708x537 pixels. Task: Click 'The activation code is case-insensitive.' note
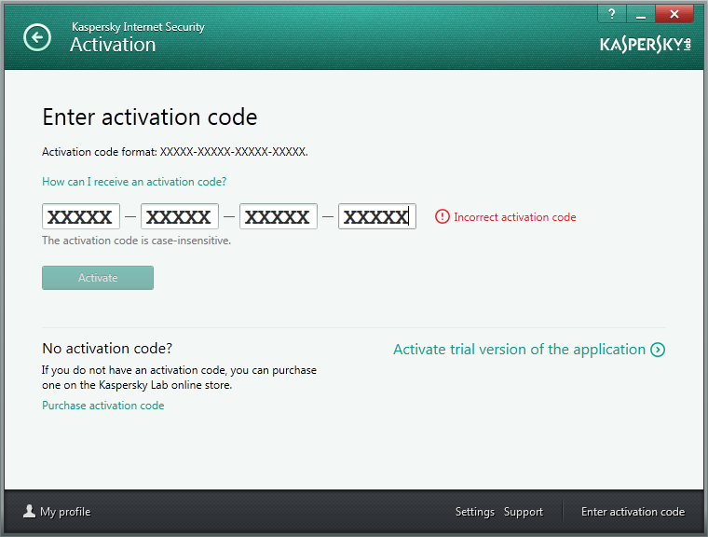(136, 241)
